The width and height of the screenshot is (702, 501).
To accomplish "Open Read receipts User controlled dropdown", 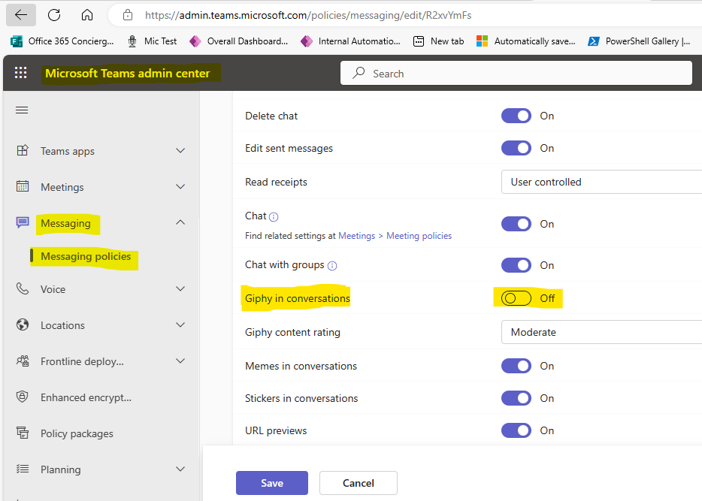I will (601, 182).
